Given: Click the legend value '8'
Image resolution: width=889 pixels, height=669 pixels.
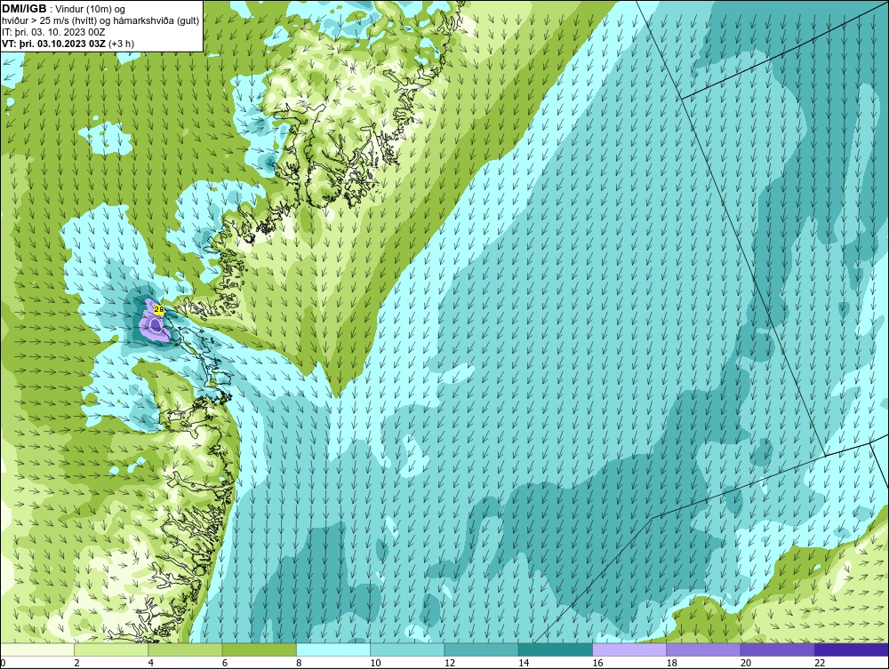Looking at the screenshot, I should (x=299, y=664).
